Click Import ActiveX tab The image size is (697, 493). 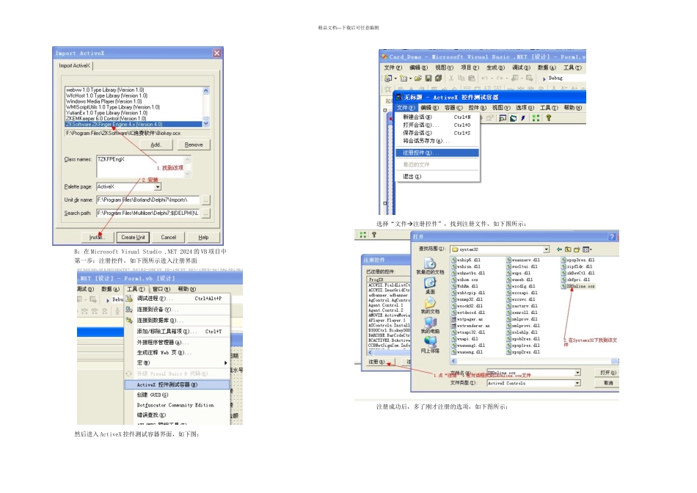click(75, 65)
